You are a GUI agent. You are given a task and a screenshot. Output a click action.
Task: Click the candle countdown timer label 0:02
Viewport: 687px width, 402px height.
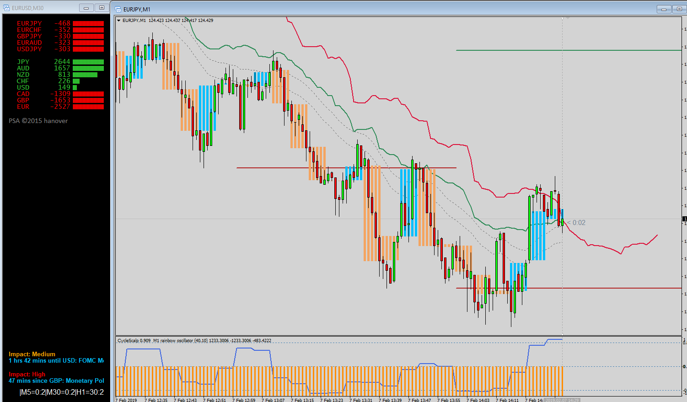point(576,223)
